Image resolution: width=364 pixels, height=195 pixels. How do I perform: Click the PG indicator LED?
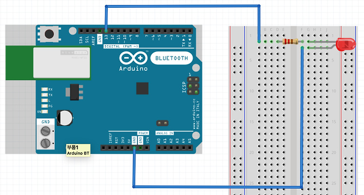45,106
